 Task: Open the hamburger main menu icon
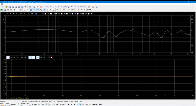2,7
